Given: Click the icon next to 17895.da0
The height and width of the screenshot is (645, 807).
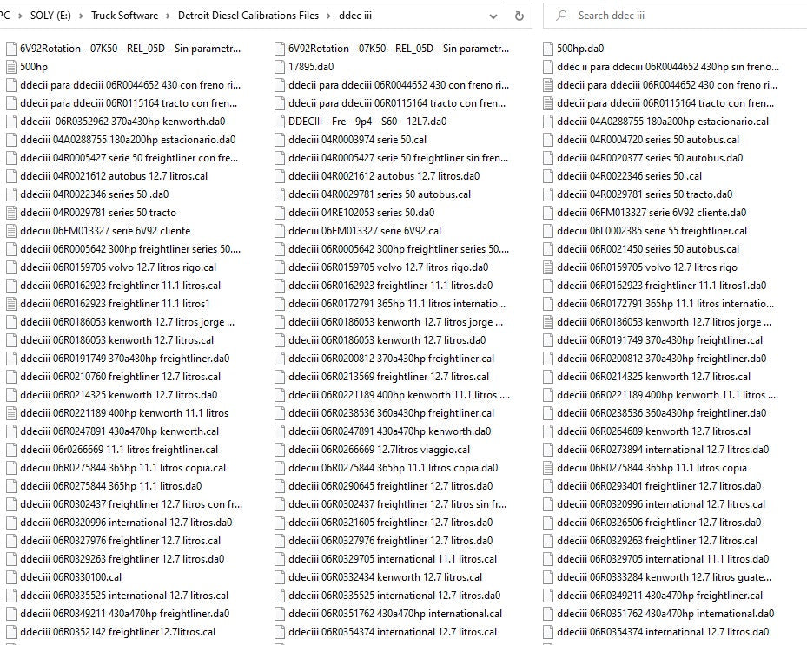Looking at the screenshot, I should click(x=280, y=67).
